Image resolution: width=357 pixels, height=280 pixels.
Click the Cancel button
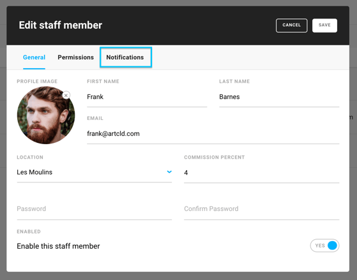tap(291, 26)
